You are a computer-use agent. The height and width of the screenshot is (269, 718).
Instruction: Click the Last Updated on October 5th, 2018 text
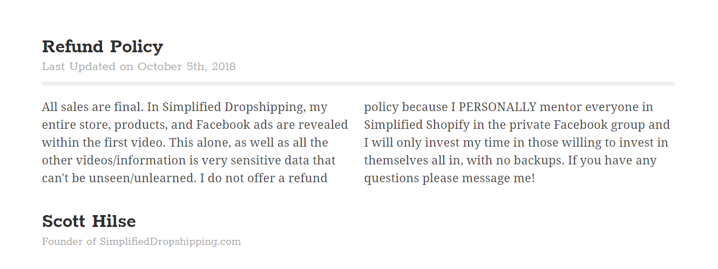click(139, 67)
